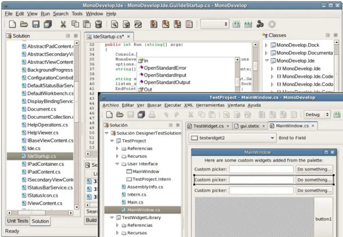
Task: Open the Debug configuration dropdown
Action: [317, 115]
